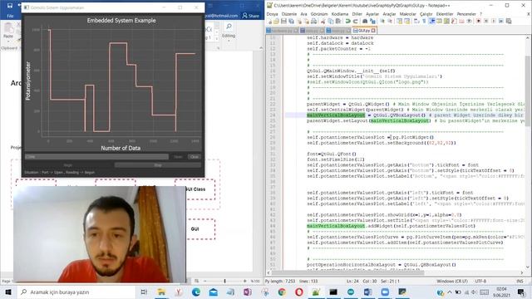Open the Makrolar menu

tap(408, 14)
